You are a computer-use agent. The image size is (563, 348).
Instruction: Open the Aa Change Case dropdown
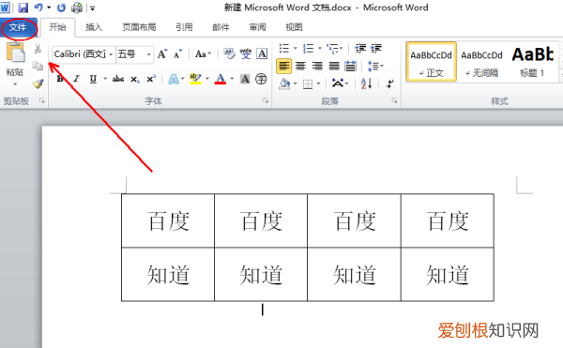tap(203, 54)
